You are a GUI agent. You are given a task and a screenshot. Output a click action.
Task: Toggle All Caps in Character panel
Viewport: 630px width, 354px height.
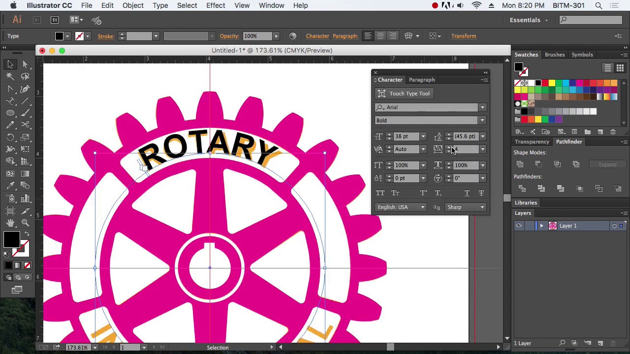point(380,193)
